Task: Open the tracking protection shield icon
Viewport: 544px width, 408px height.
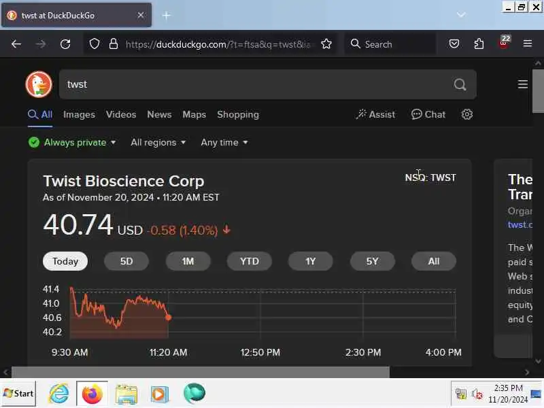Action: (x=95, y=44)
